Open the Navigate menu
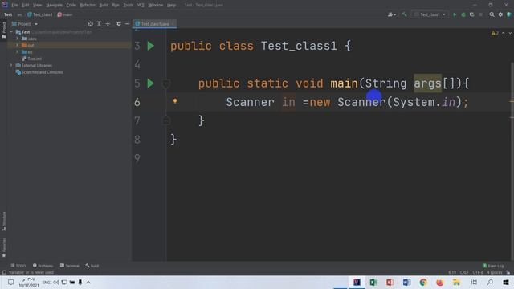 click(54, 6)
